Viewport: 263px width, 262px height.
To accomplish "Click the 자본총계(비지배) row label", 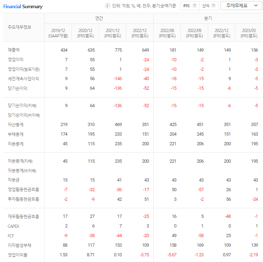I will (x=22, y=171).
